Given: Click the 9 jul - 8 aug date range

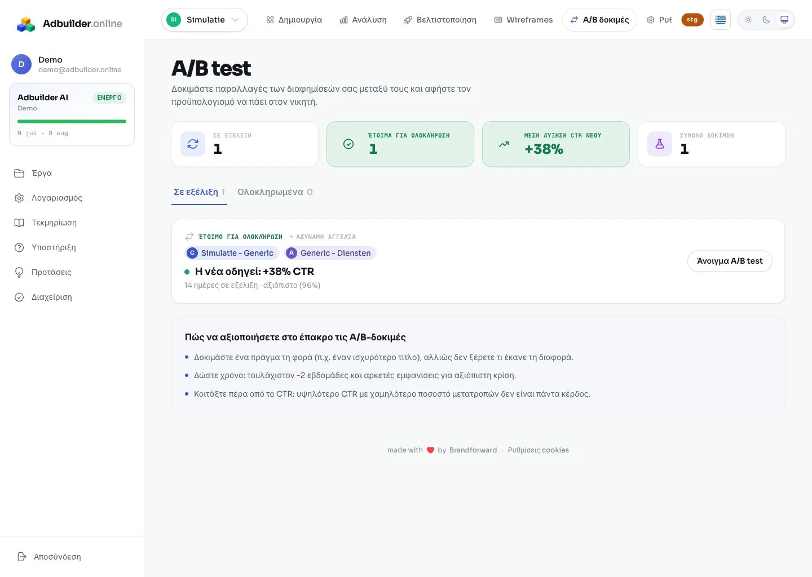Looking at the screenshot, I should pos(43,134).
